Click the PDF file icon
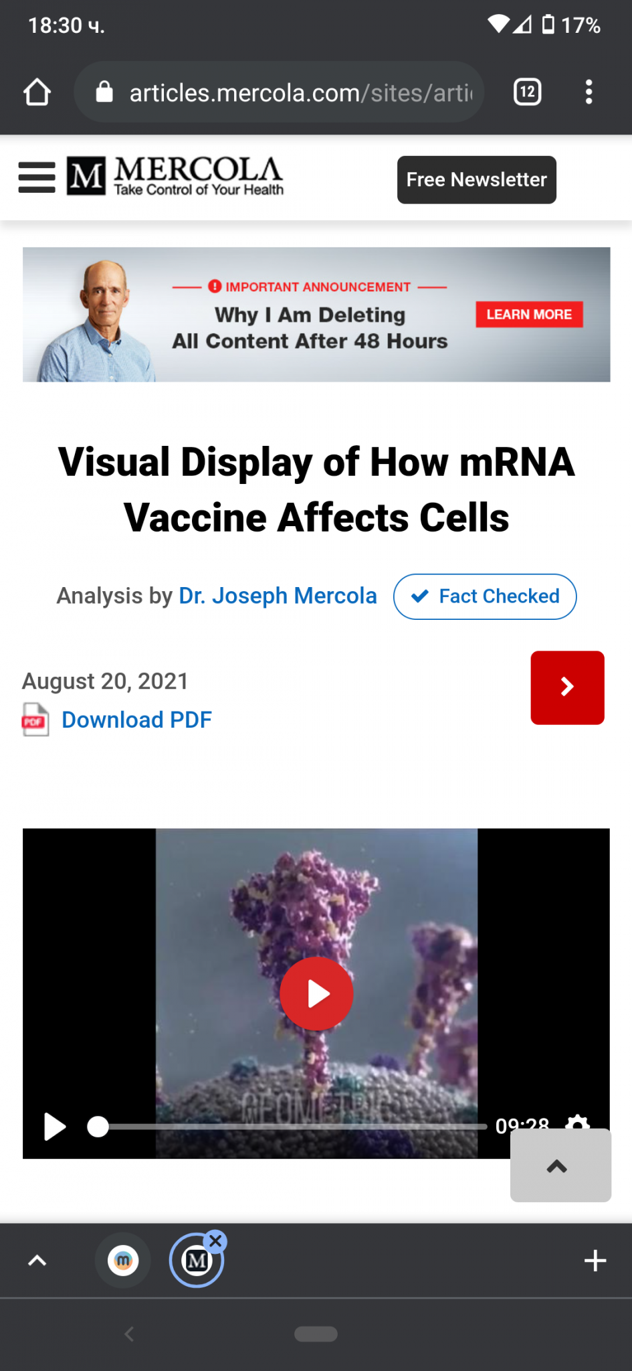This screenshot has width=632, height=1371. pyautogui.click(x=35, y=720)
